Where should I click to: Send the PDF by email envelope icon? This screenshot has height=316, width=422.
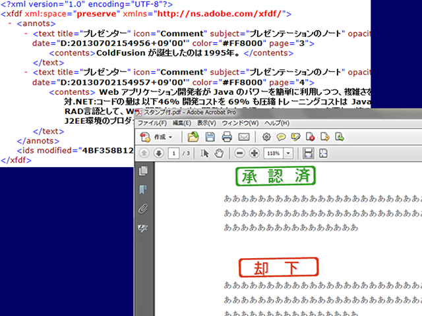point(244,137)
